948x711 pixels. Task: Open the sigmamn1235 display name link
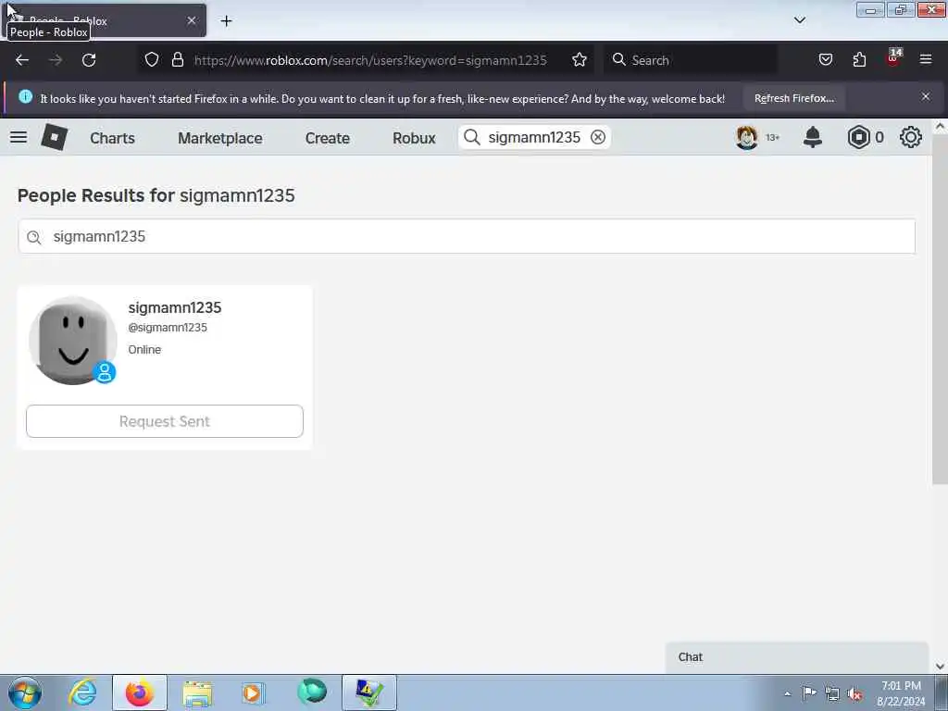tap(175, 307)
